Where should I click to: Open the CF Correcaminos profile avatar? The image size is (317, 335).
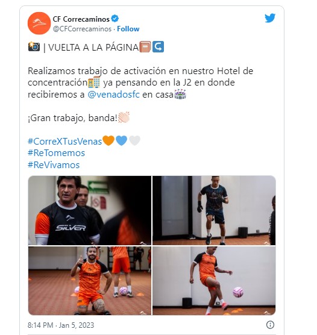[x=39, y=23]
